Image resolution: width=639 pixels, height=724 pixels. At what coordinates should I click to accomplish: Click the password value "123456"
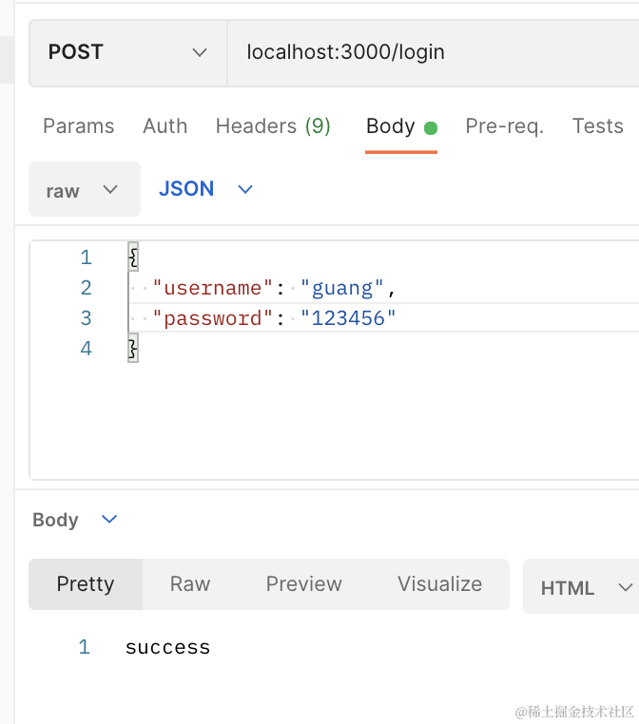[x=348, y=318]
